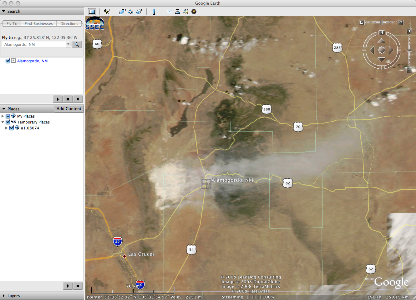Expand the My Places folder

(3, 116)
